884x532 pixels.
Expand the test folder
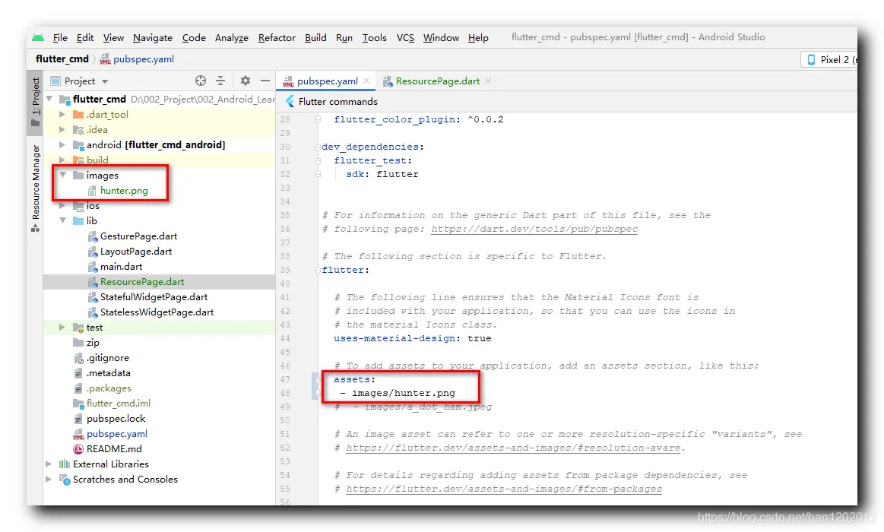tap(62, 328)
